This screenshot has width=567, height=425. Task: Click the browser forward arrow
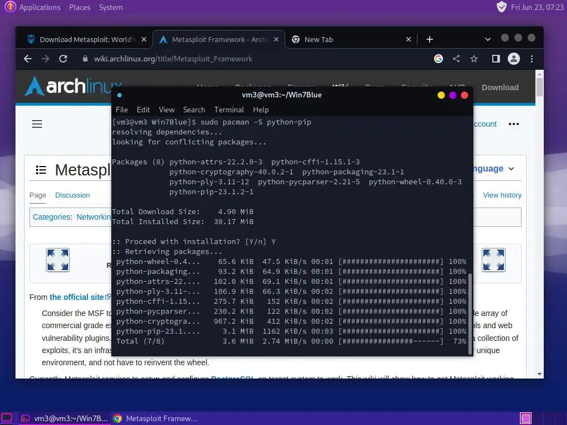(45, 59)
